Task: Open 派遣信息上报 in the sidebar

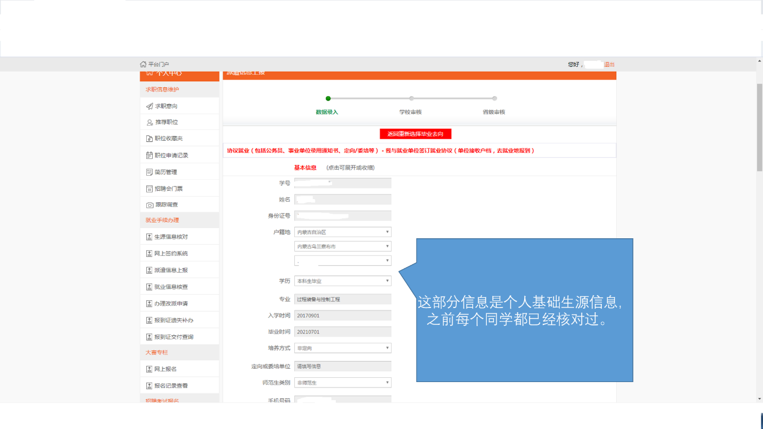Action: point(171,270)
